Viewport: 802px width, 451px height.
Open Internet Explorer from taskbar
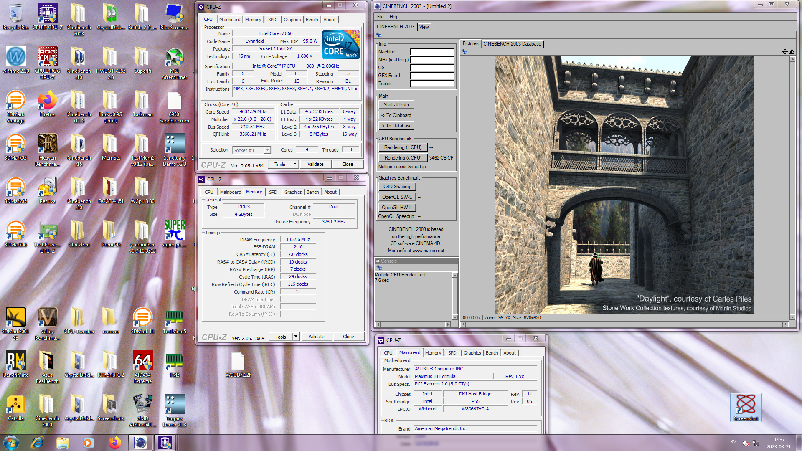(37, 443)
